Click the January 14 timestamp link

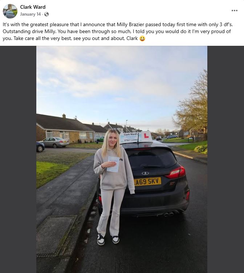30,14
